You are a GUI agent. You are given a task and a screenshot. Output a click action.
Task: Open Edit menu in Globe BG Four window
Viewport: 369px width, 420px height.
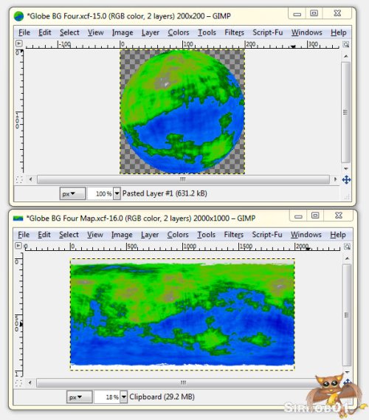[44, 32]
